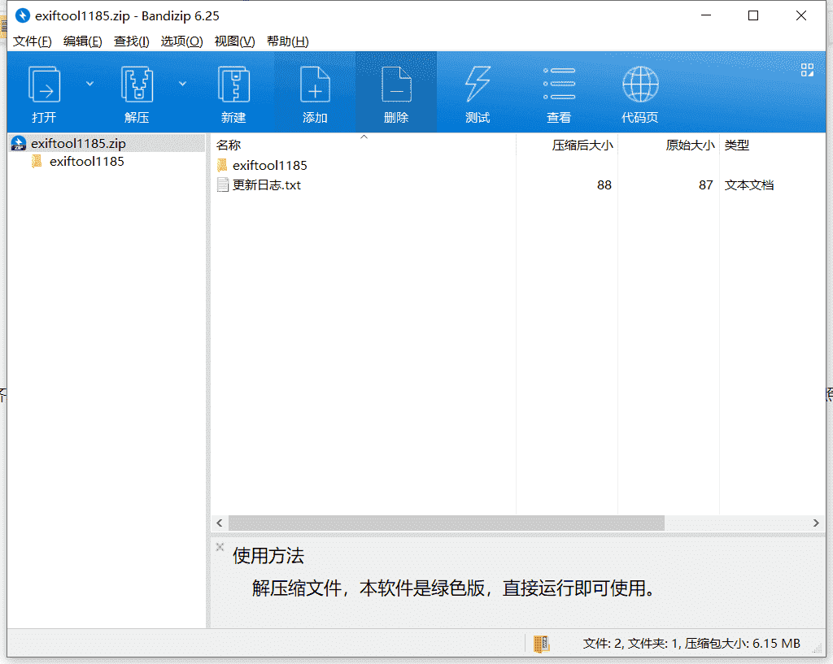The width and height of the screenshot is (833, 664).
Task: Click the comment text 解压缩文件，本软件是绿色版
Action: click(369, 588)
